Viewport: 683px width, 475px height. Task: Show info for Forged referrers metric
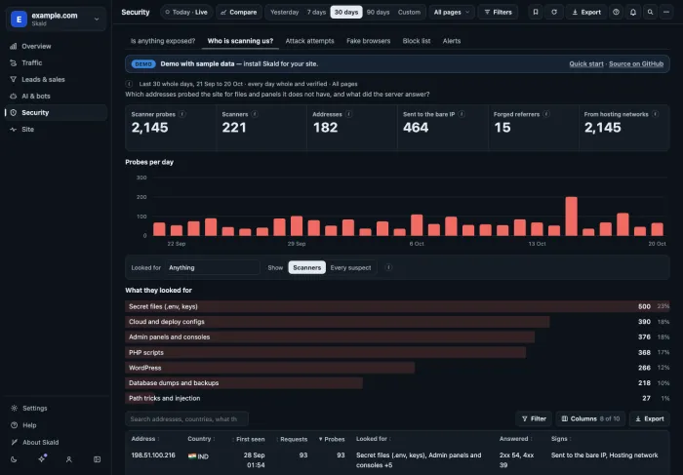pos(546,114)
